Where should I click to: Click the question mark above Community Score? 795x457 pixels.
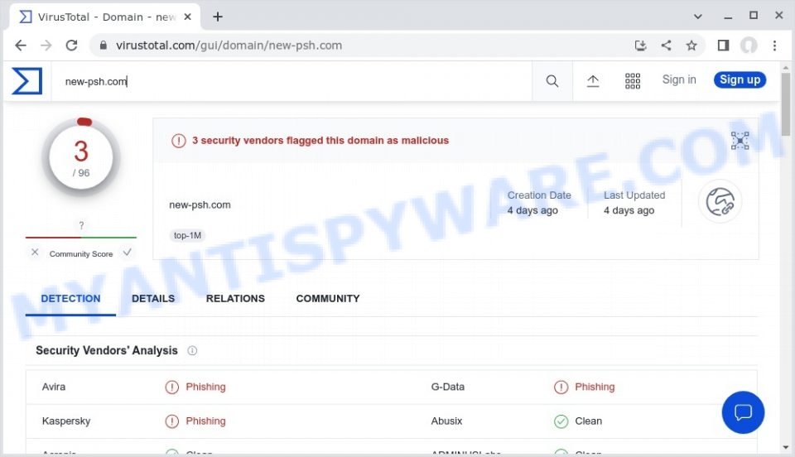click(x=81, y=225)
